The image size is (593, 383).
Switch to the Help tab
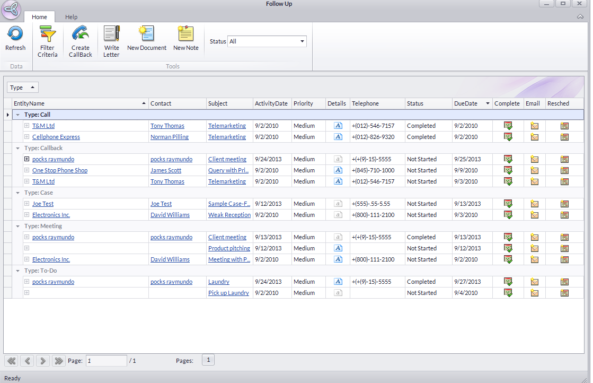(71, 17)
